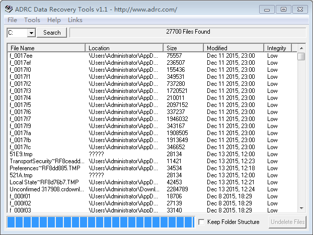This screenshot has width=313, height=235.
Task: Select file f_0017f7
Action: [x=20, y=119]
